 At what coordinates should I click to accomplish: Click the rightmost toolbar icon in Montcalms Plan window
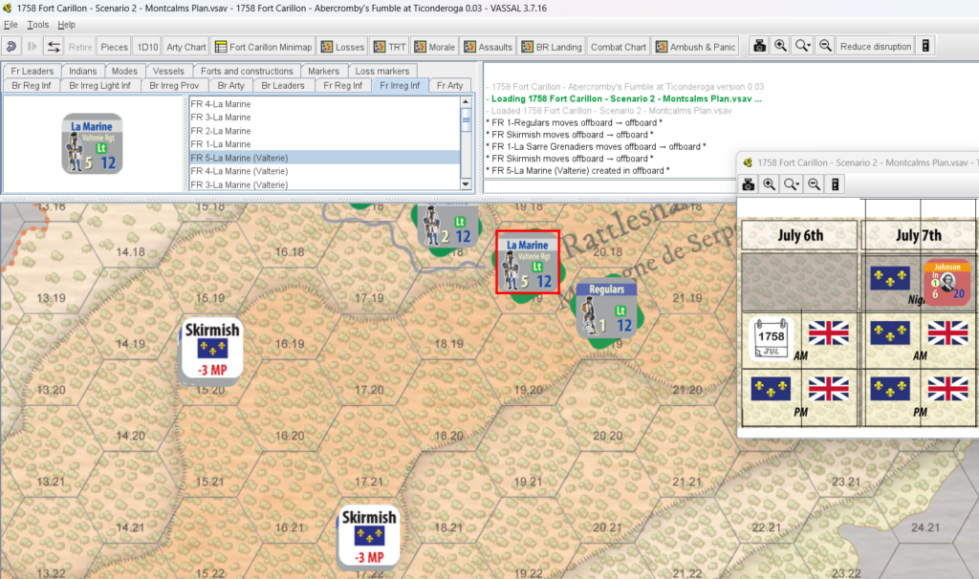[x=835, y=184]
